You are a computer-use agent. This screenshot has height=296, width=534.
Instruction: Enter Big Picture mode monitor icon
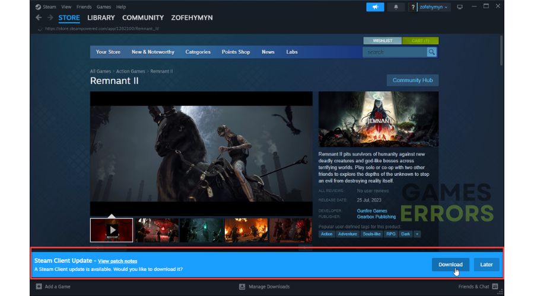click(460, 7)
